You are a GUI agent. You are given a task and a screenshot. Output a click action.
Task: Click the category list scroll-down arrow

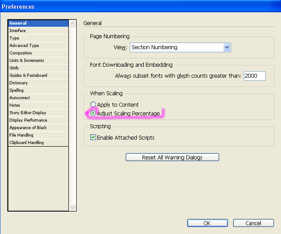pyautogui.click(x=73, y=208)
